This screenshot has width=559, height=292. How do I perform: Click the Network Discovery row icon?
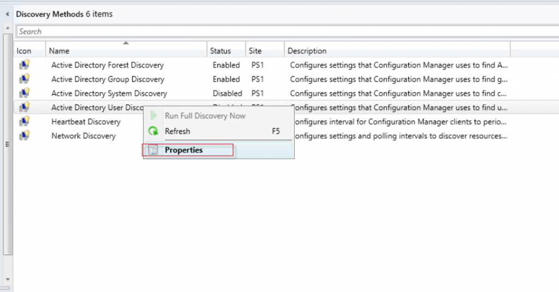24,136
